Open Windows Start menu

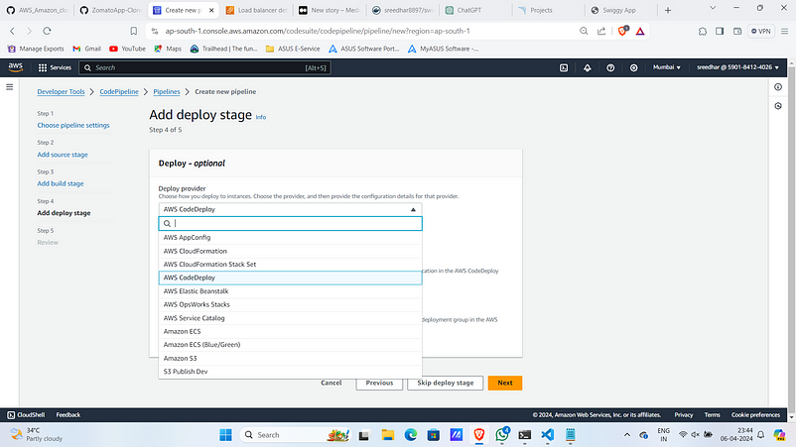coord(225,435)
